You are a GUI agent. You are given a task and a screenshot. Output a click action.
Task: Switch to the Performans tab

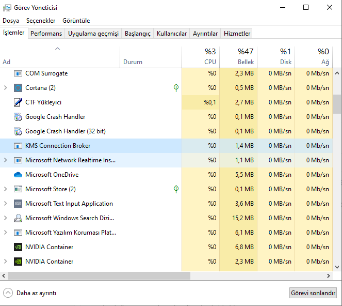point(46,34)
